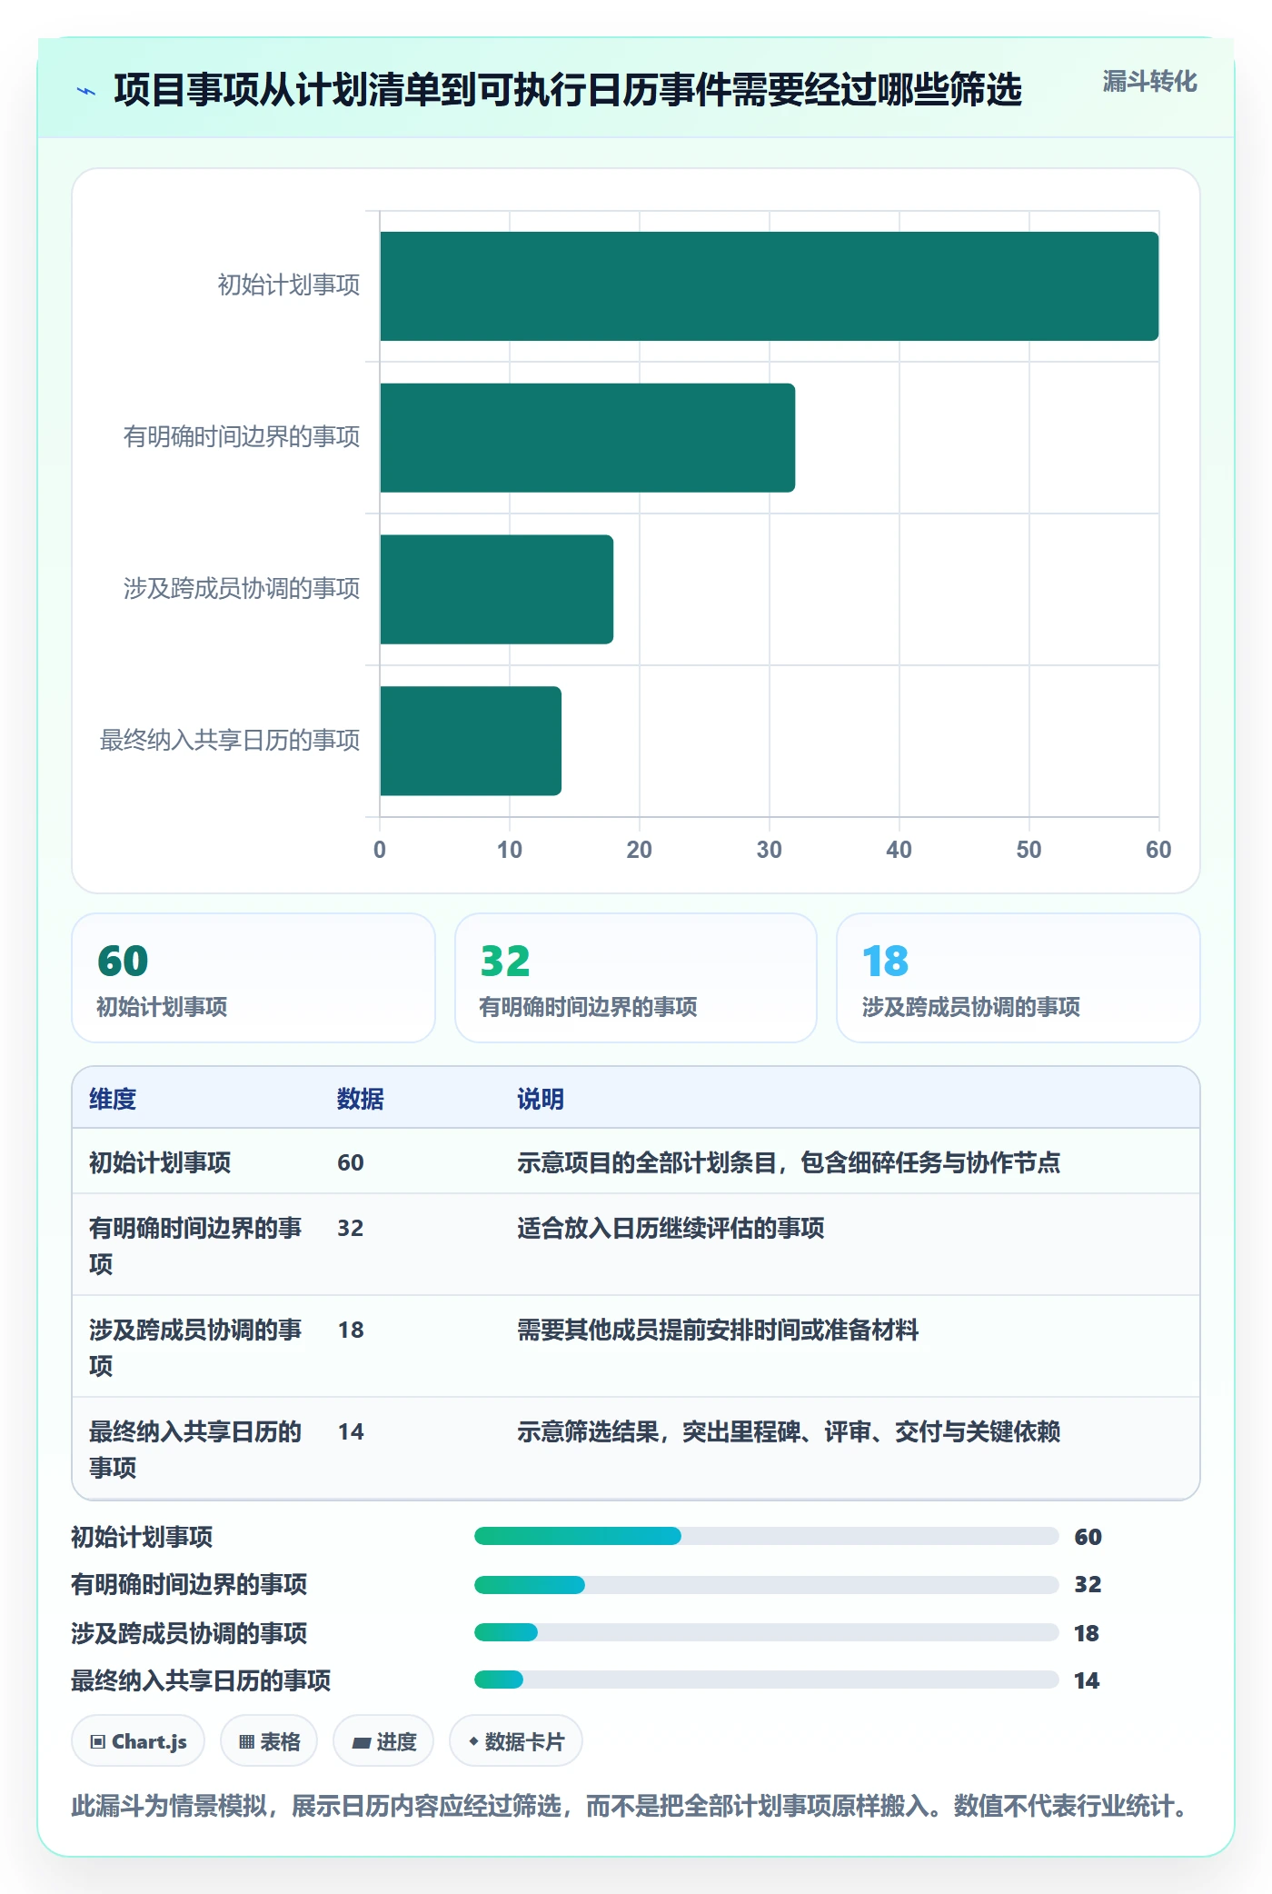Open the data card with value 60
The image size is (1272, 1894).
253,978
